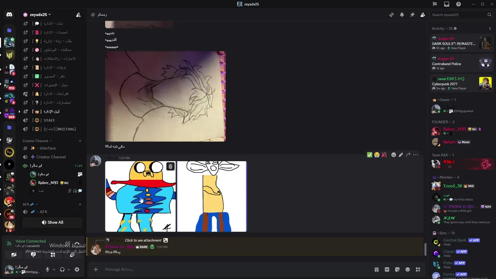Open add reaction emoji picker on message
The height and width of the screenshot is (279, 496).
(x=394, y=155)
